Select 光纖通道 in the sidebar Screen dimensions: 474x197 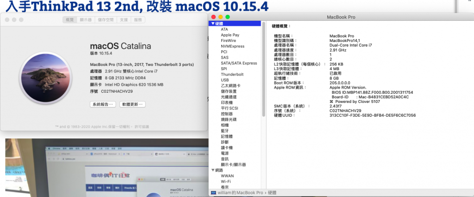coord(229,97)
